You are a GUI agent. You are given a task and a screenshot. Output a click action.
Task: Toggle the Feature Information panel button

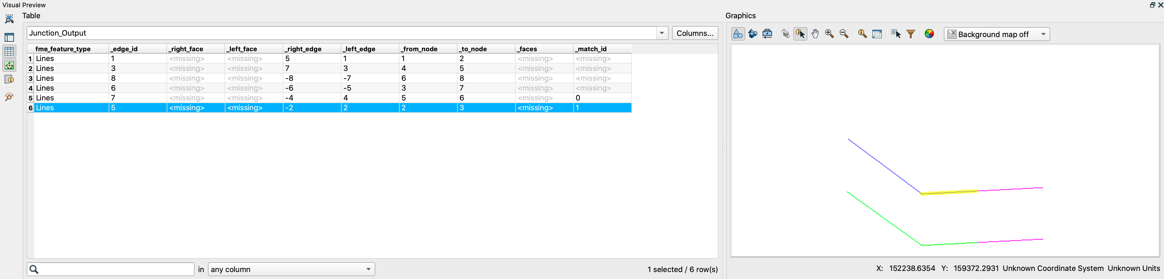click(9, 80)
